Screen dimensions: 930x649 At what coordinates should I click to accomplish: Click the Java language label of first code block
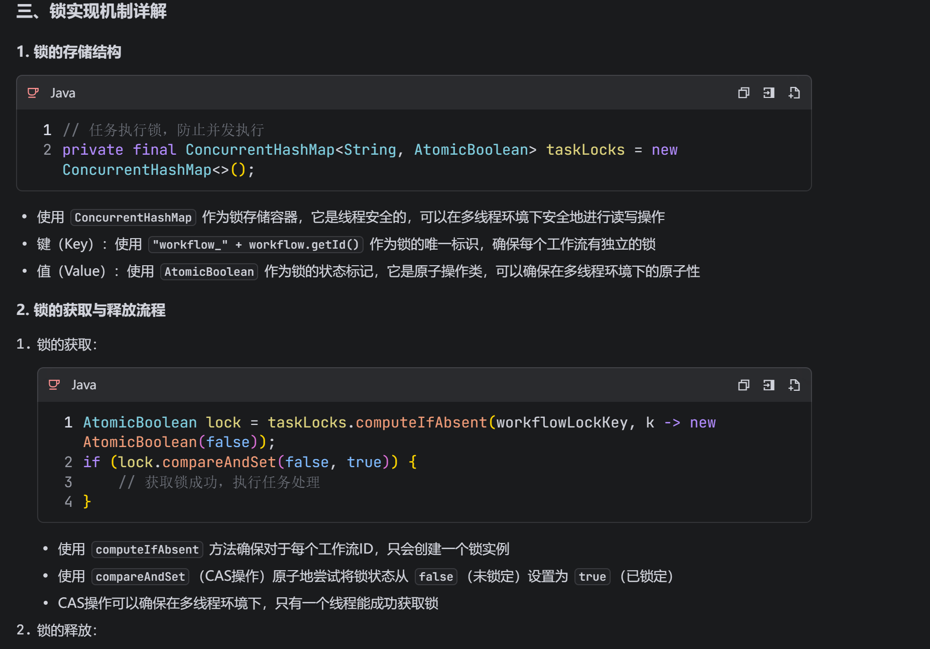[63, 93]
